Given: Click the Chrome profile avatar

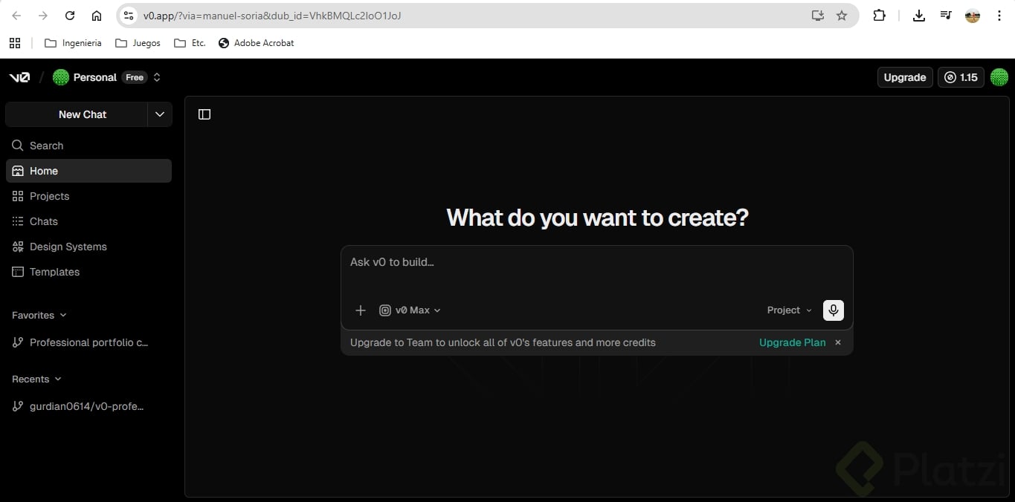Looking at the screenshot, I should click(973, 16).
